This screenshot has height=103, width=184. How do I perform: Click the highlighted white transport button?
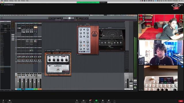coord(70,18)
